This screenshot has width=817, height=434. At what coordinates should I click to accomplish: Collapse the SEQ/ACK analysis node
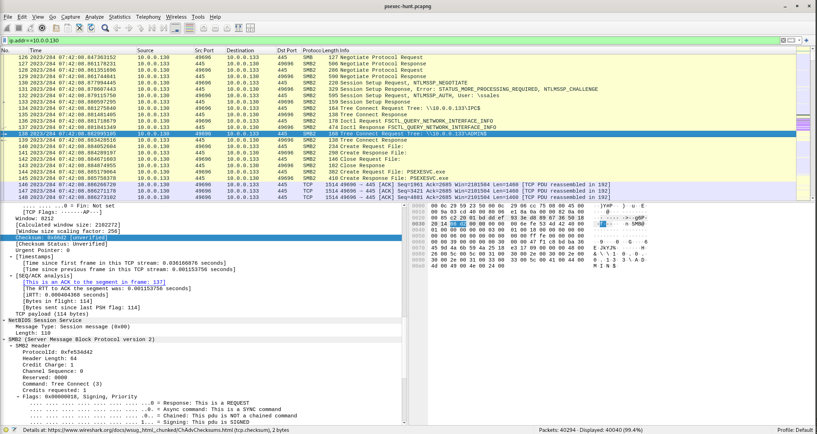(11, 276)
